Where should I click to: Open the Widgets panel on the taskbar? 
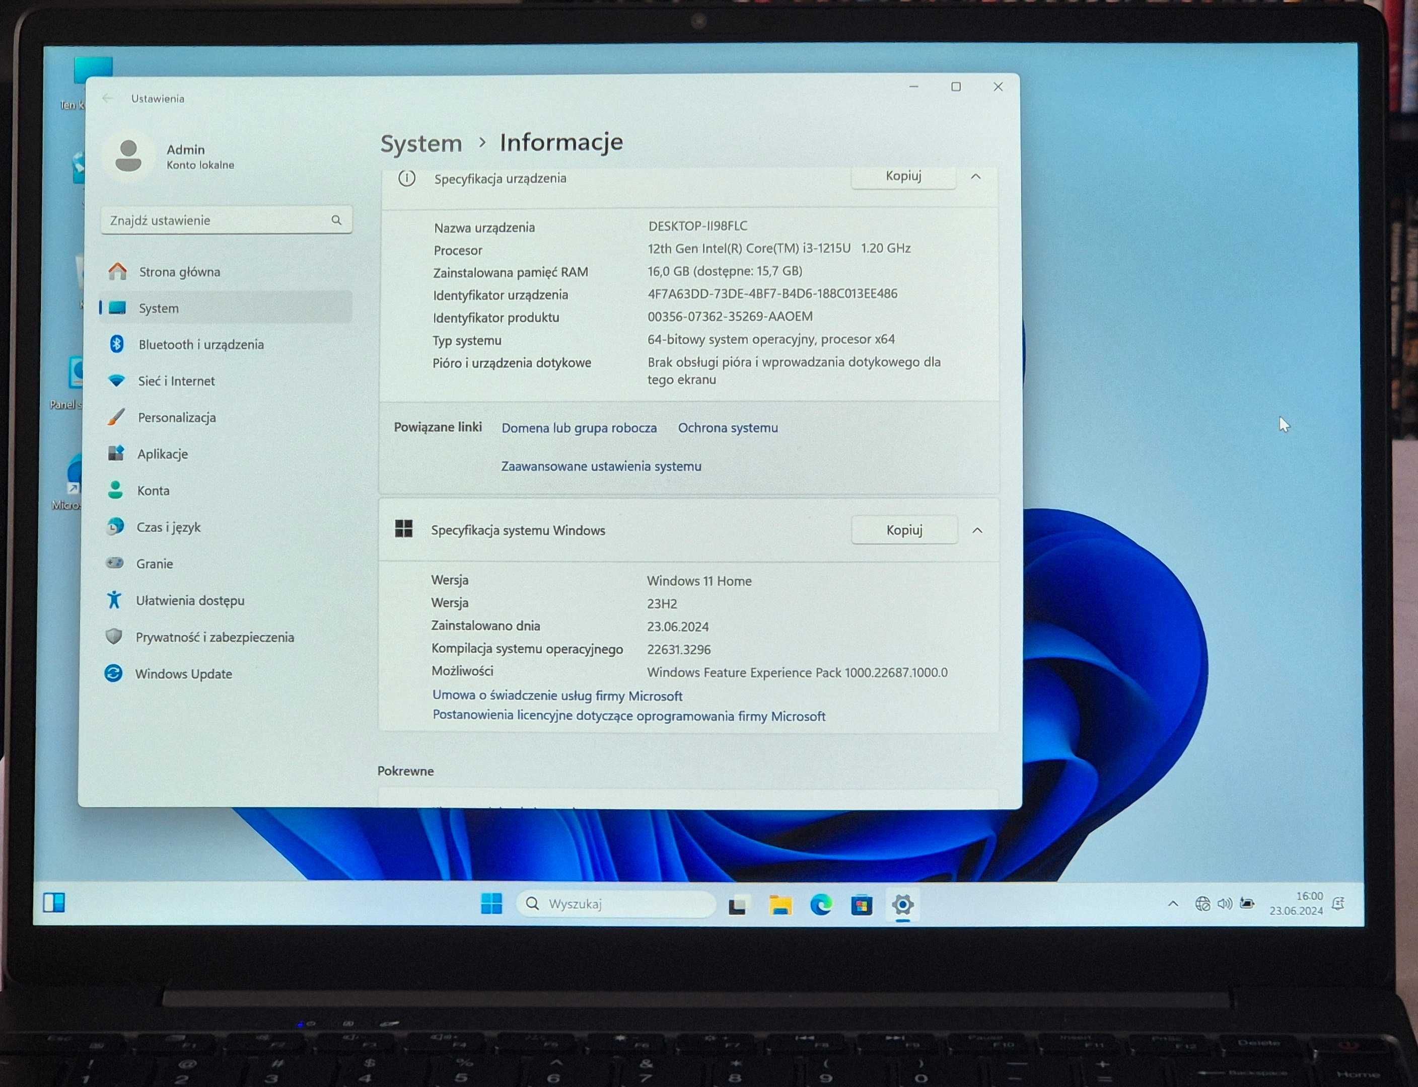click(54, 902)
